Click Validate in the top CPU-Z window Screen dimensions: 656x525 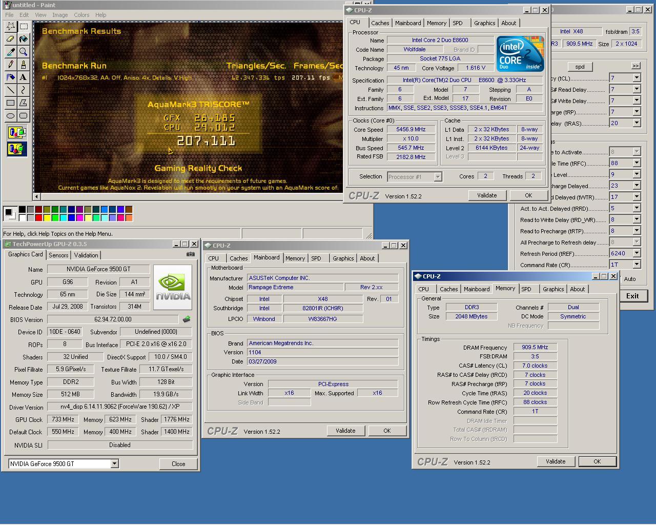(x=487, y=195)
